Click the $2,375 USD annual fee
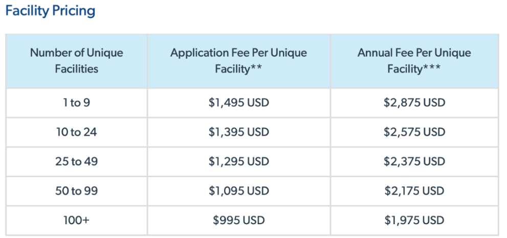The image size is (507, 238). tap(414, 161)
